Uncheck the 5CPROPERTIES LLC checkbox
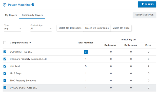Screen dimensions: 158x93 [5, 52]
